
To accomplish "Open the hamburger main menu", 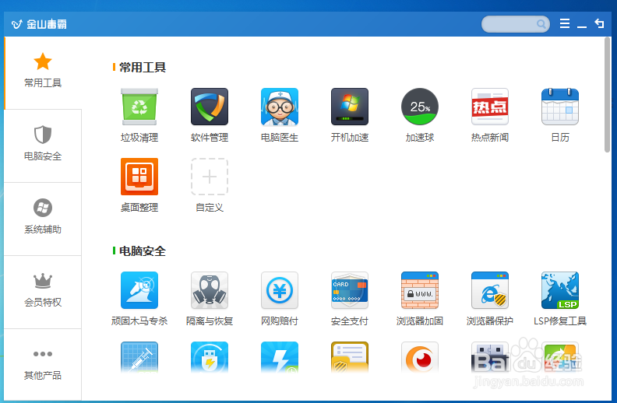I will click(x=565, y=23).
